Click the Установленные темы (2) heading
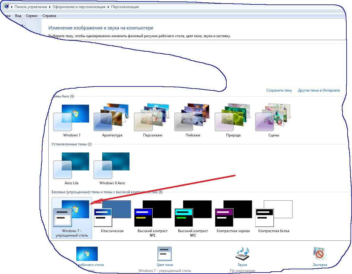The height and width of the screenshot is (274, 352). (72, 144)
